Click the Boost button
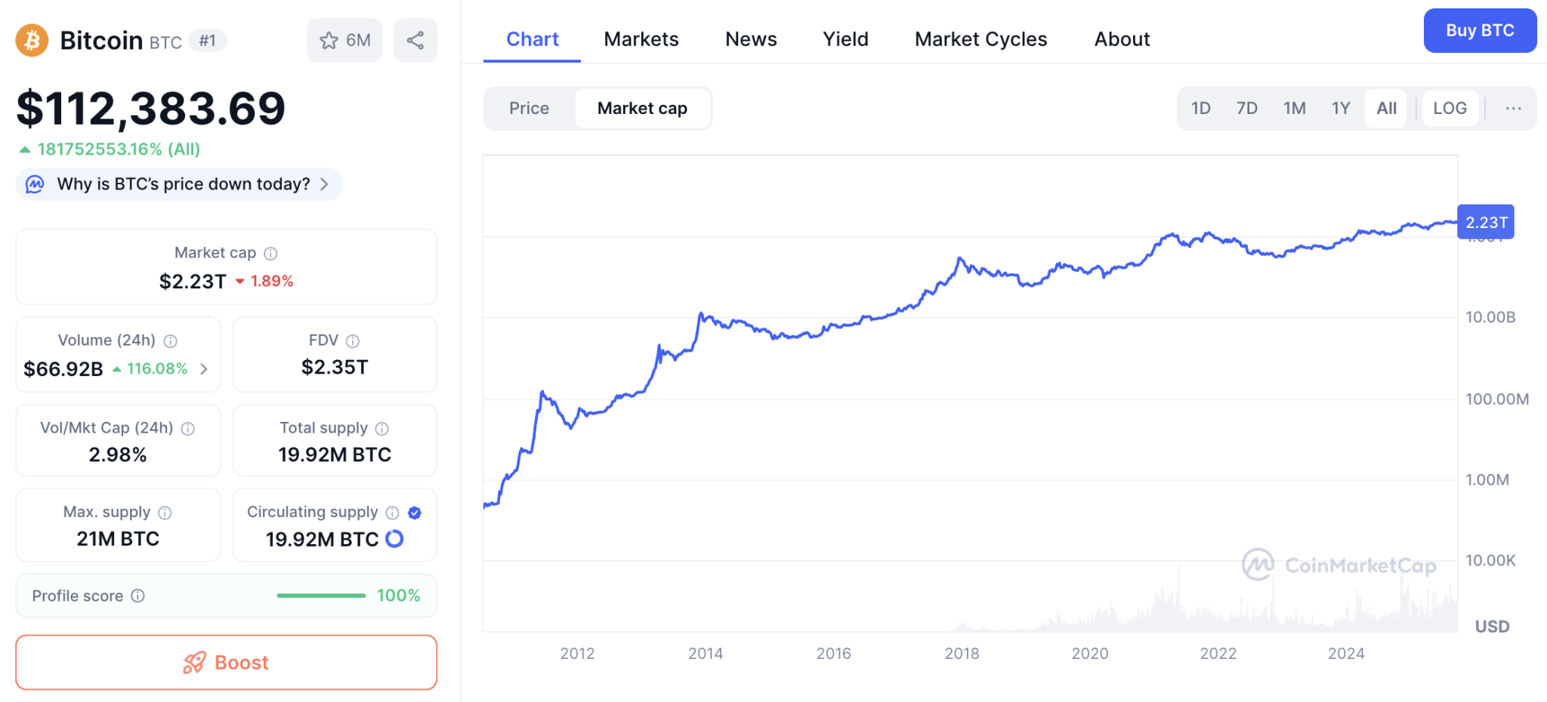 pyautogui.click(x=226, y=662)
